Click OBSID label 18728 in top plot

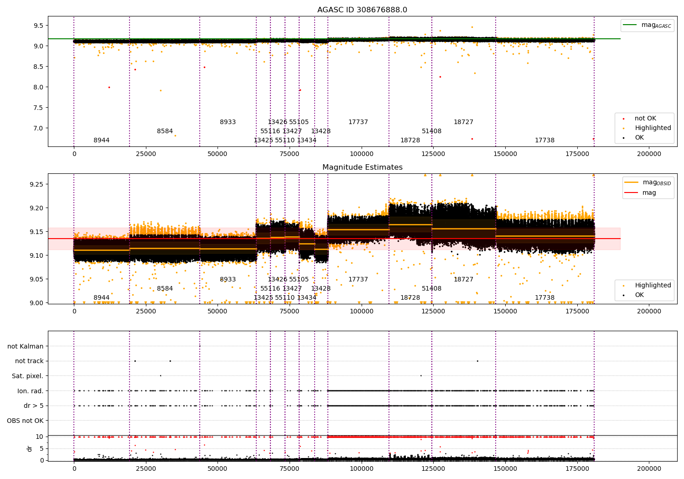tap(410, 141)
